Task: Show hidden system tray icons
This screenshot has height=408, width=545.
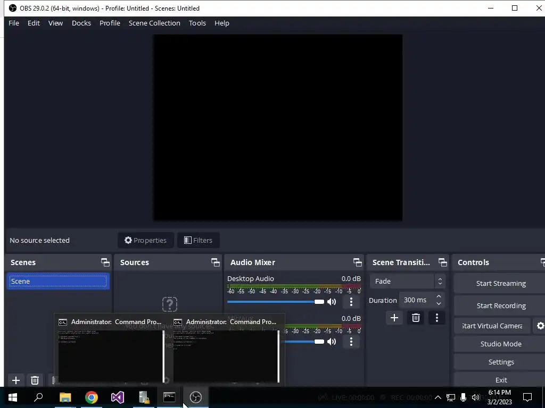Action: [x=438, y=397]
